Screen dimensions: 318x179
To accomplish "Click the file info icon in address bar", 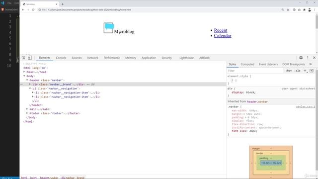I will (40, 10).
